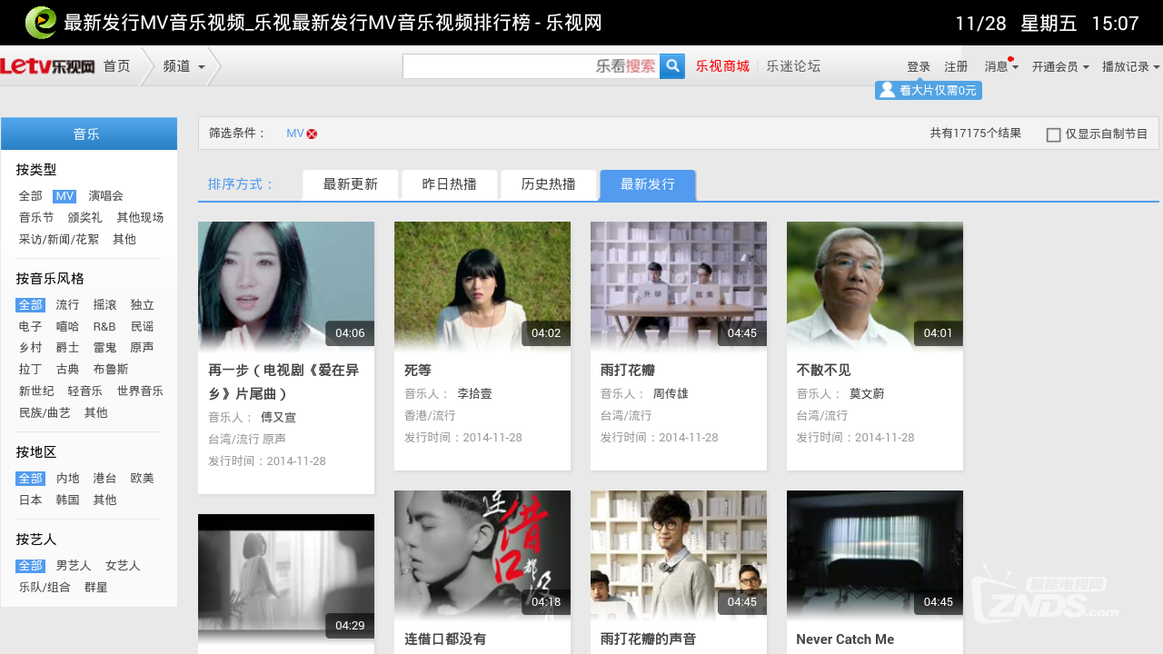Image resolution: width=1163 pixels, height=654 pixels.
Task: Select 流行 music style filter
Action: pyautogui.click(x=66, y=304)
